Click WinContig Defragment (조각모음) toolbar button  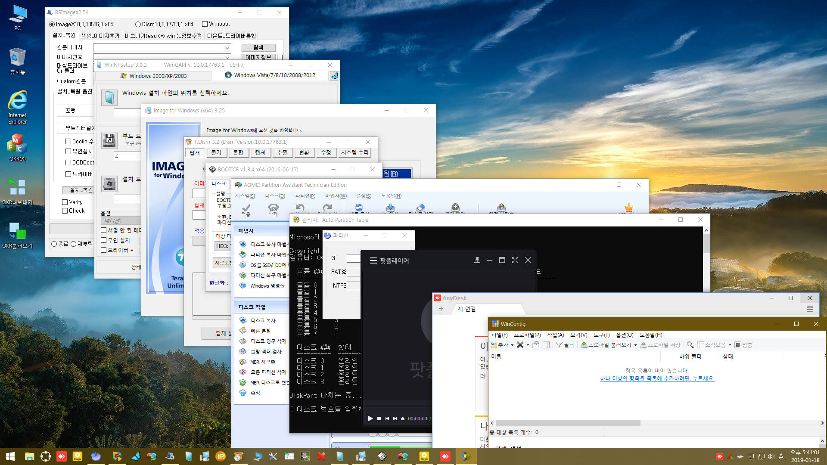(711, 345)
